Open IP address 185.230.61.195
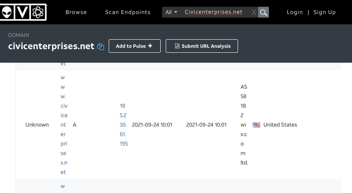 point(123,125)
